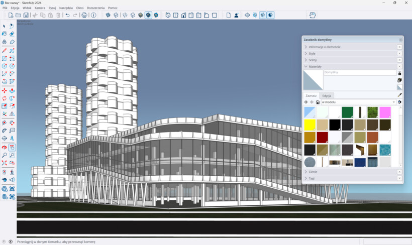The image size is (412, 245).
Task: Switch to Iso standard view
Action: 168,15
